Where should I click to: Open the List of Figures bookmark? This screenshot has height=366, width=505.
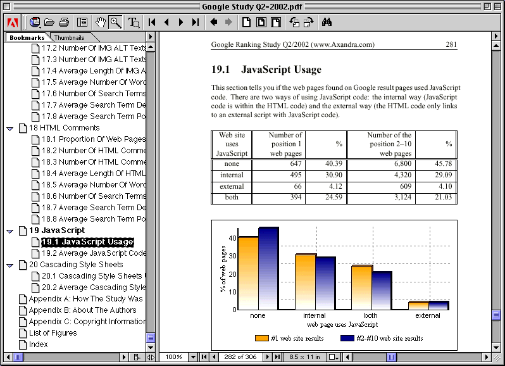pos(53,333)
